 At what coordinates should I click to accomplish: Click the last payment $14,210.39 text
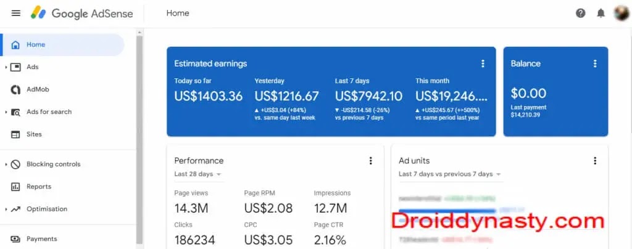525,115
